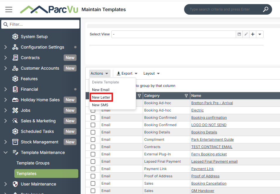
Task: Open the hamburger navigation menu
Action: click(x=9, y=9)
